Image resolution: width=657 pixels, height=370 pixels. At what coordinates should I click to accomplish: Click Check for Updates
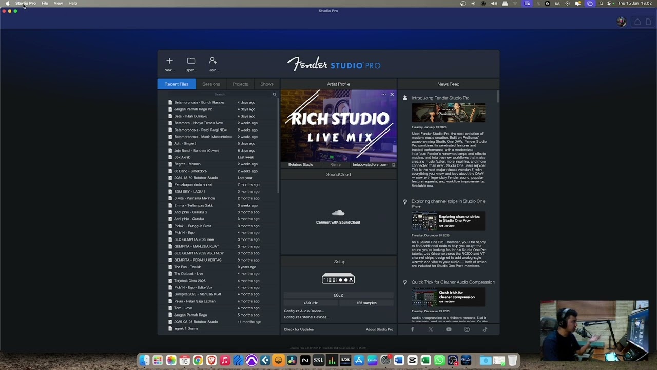click(299, 329)
